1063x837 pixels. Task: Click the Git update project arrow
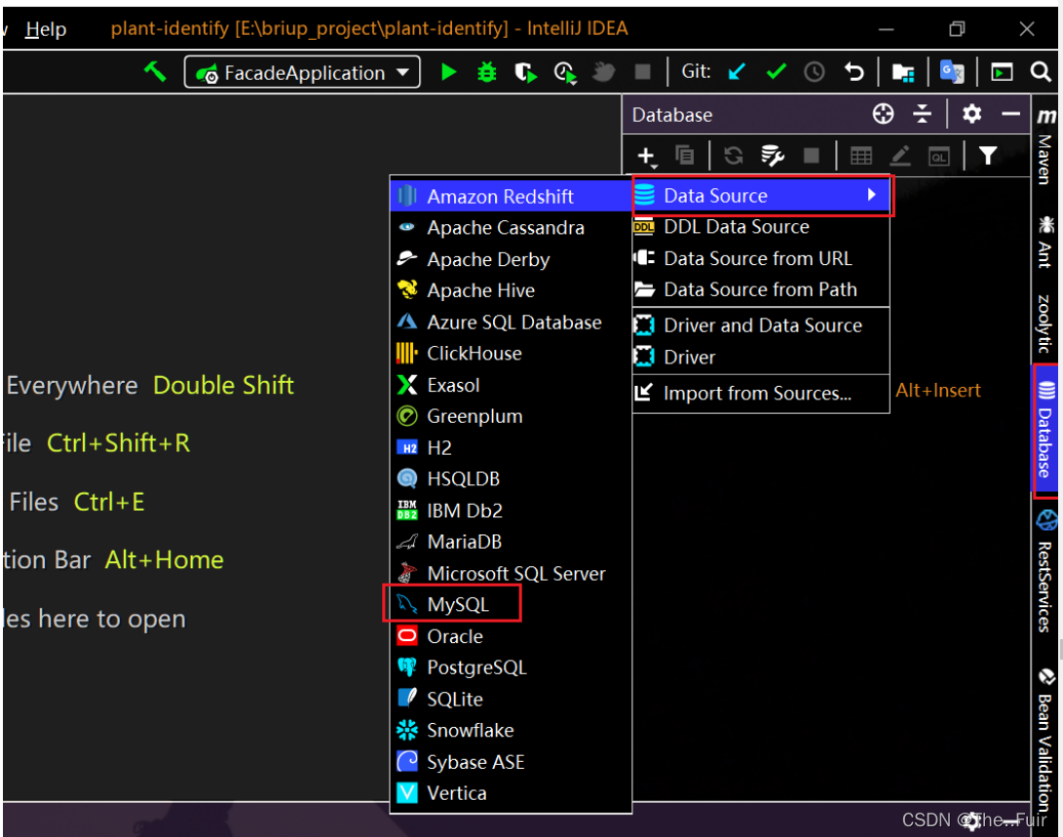click(x=737, y=71)
